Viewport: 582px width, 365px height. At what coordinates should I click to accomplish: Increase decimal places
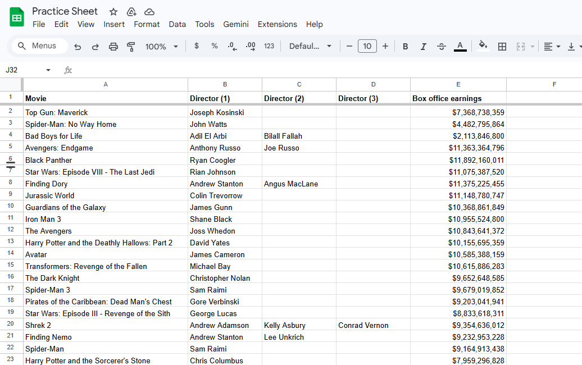(251, 46)
